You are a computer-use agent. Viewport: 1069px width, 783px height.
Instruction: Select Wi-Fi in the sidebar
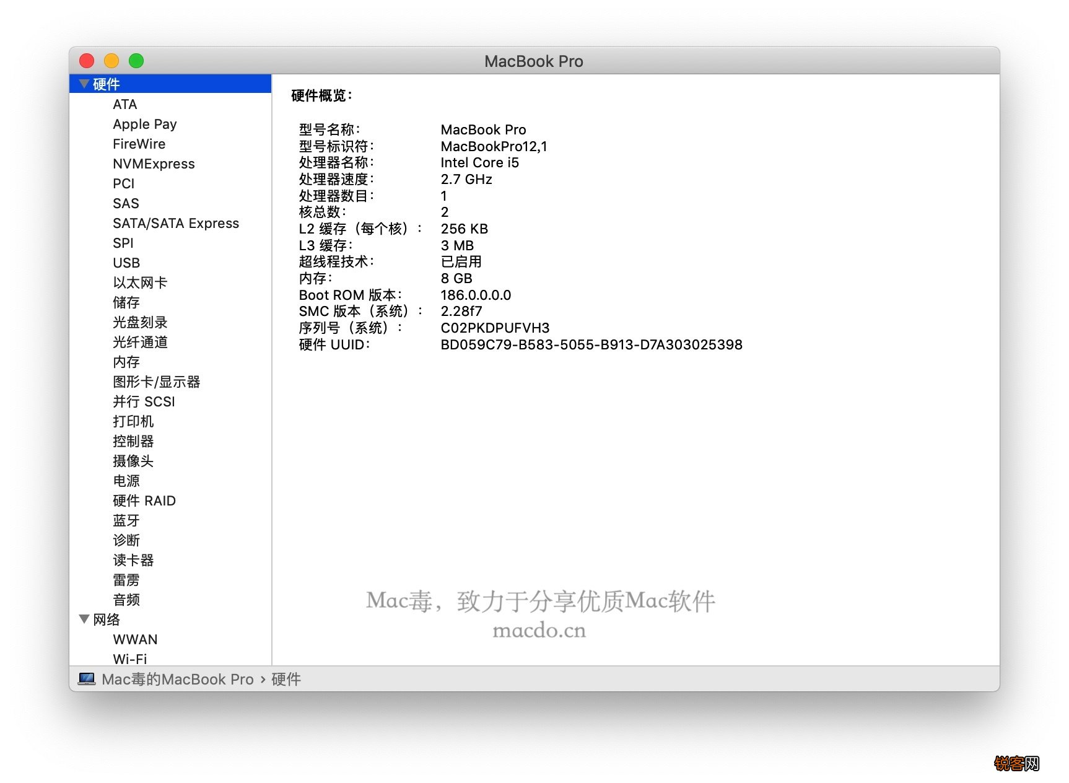tap(130, 659)
